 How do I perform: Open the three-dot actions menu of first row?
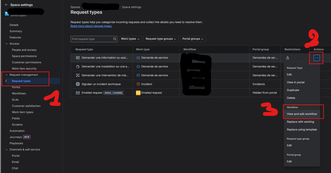(x=316, y=58)
